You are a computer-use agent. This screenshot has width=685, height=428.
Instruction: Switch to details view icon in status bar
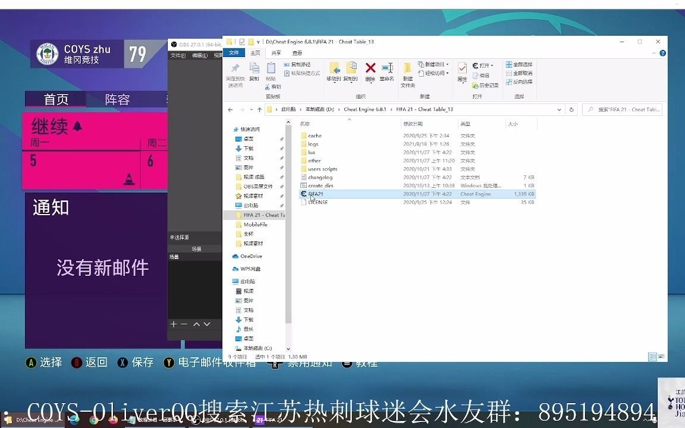pyautogui.click(x=652, y=357)
